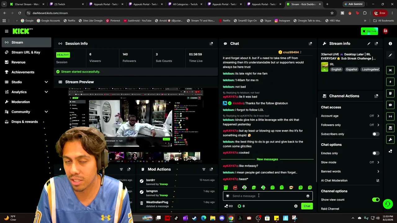The width and height of the screenshot is (397, 223).
Task: Click the Kick logo
Action: point(23,31)
